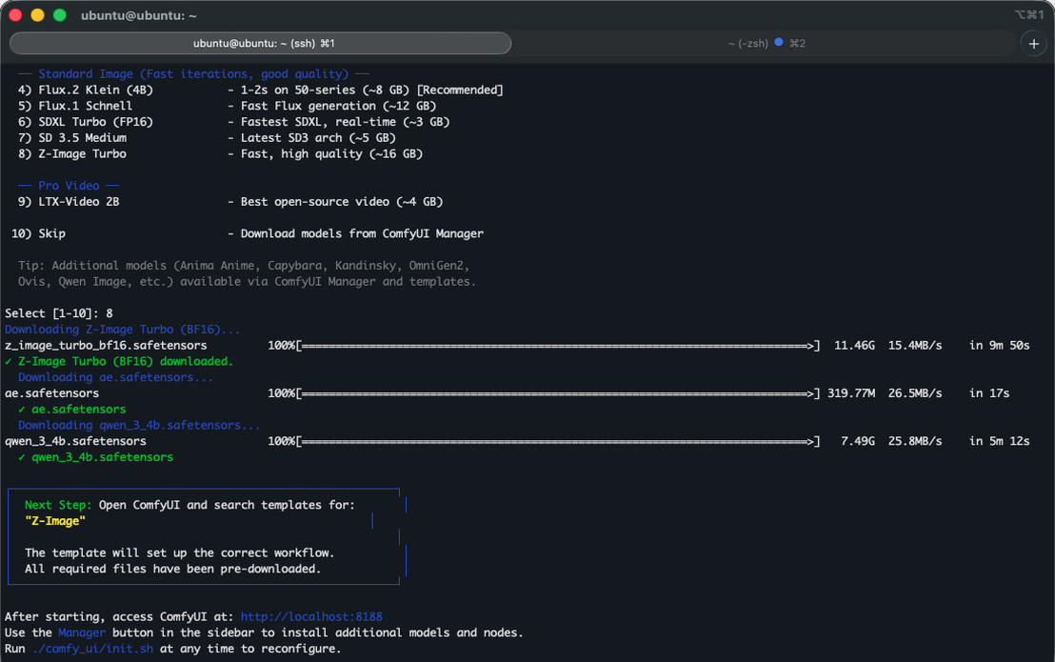Screen dimensions: 1055x662
Task: Click the green checkmark ae.safetensors line
Action: pyautogui.click(x=72, y=409)
